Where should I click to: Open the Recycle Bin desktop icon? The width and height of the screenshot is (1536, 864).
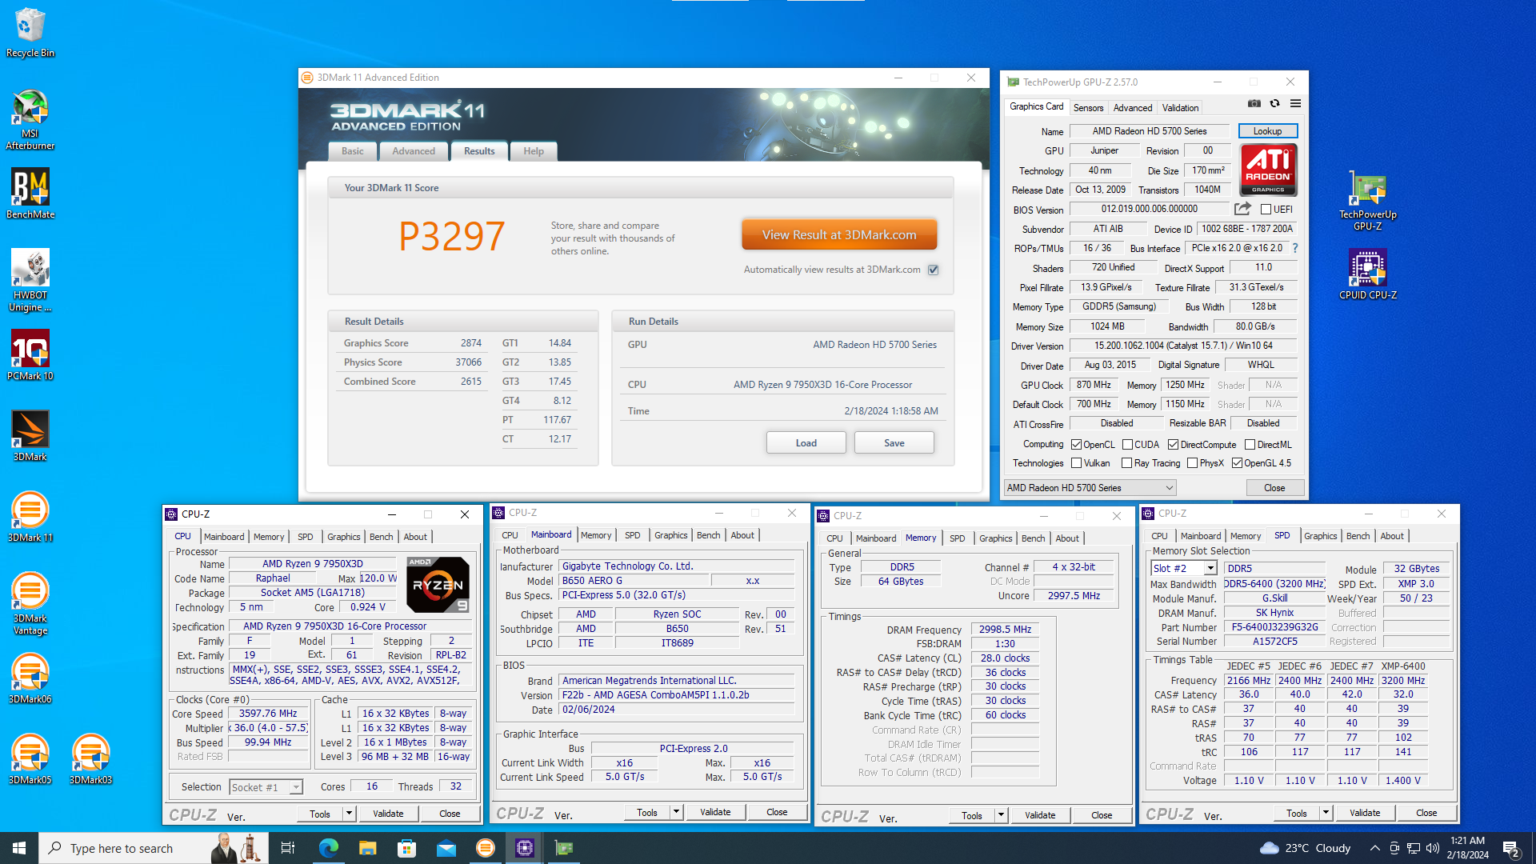click(30, 33)
